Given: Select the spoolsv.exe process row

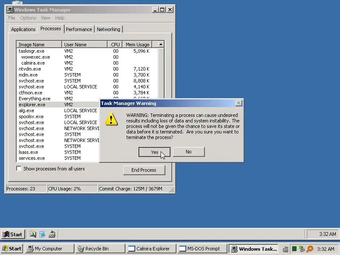Looking at the screenshot, I should click(58, 116).
